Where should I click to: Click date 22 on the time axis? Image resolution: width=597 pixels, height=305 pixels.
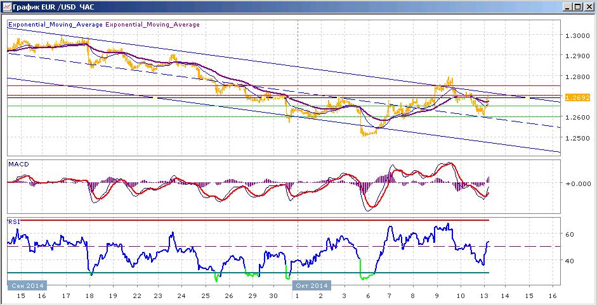point(137,296)
